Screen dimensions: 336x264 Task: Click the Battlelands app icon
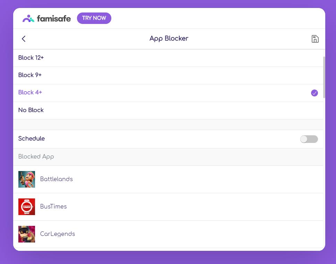pyautogui.click(x=27, y=179)
